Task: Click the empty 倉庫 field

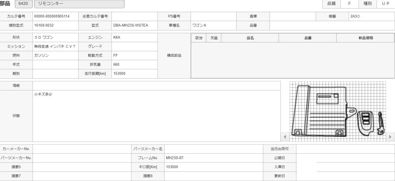Action: click(x=293, y=16)
